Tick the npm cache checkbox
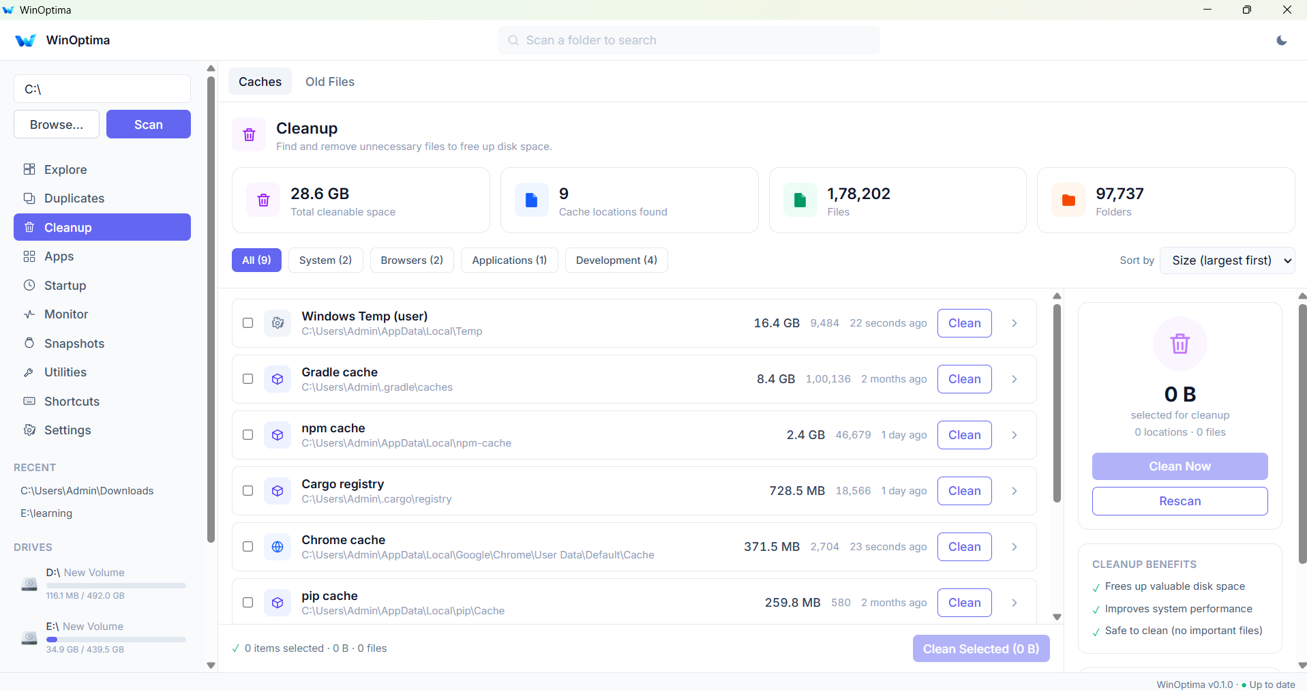Image resolution: width=1307 pixels, height=690 pixels. 248,435
